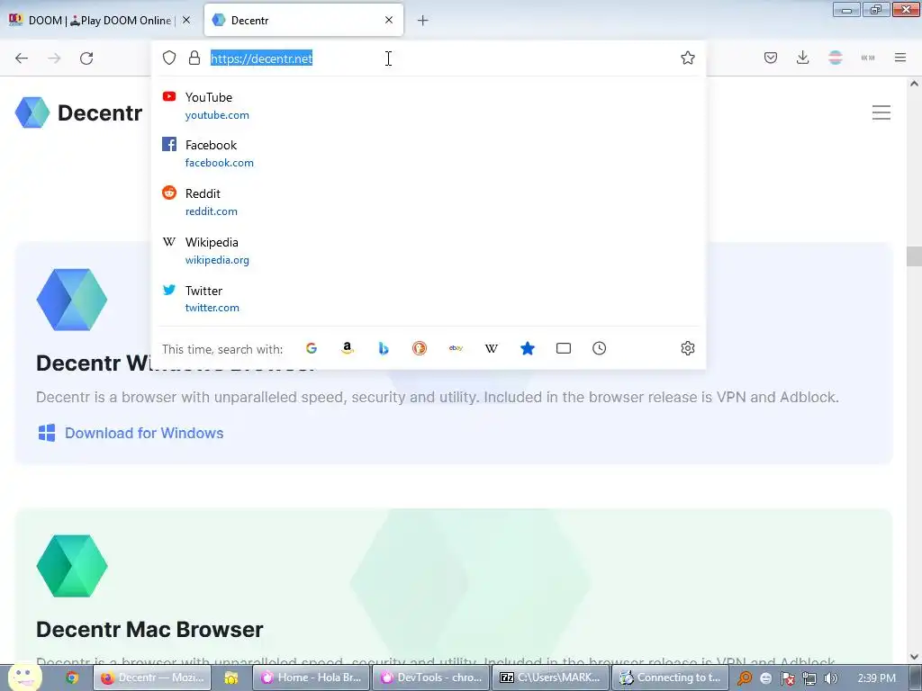The image size is (922, 691).
Task: Click the magnifier tray icon
Action: pyautogui.click(x=745, y=678)
